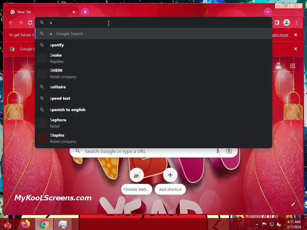
Task: Click the 'Chrome Web...' shortcut label
Action: (136, 189)
